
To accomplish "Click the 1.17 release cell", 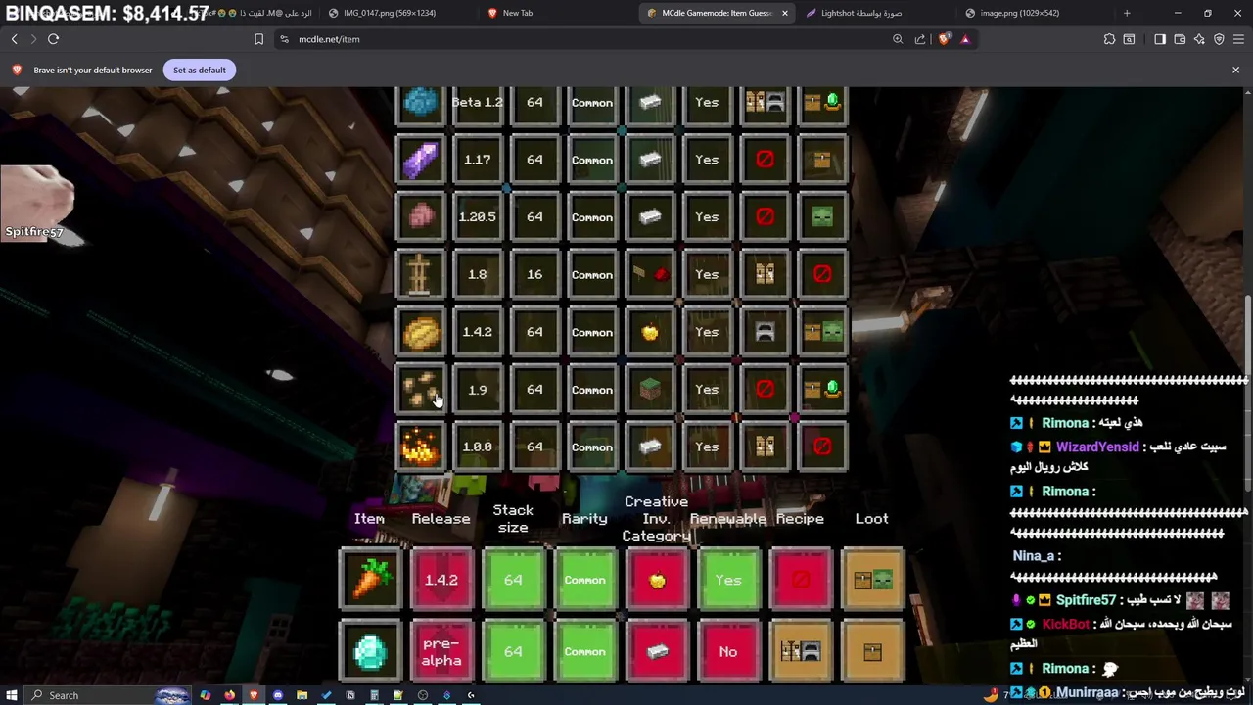I will (477, 160).
